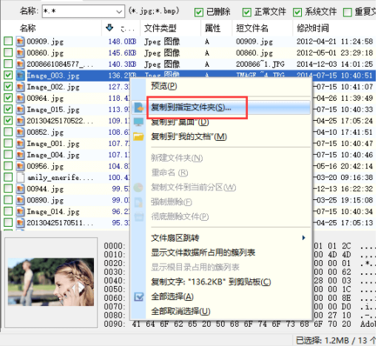Viewport: 378px width, 346px height.
Task: Click the file icon of Image_014.jpg
Action: coord(20,211)
